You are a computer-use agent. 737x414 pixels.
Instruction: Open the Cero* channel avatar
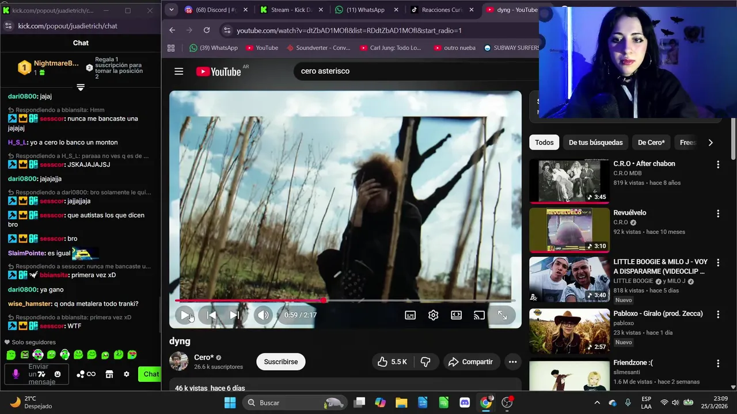[x=178, y=362]
